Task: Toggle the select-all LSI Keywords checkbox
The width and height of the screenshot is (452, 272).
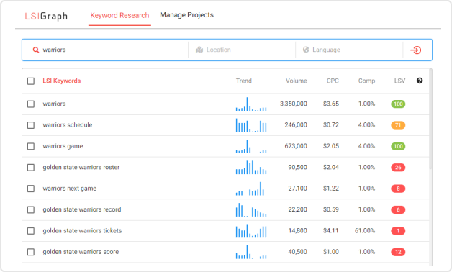Action: tap(31, 81)
